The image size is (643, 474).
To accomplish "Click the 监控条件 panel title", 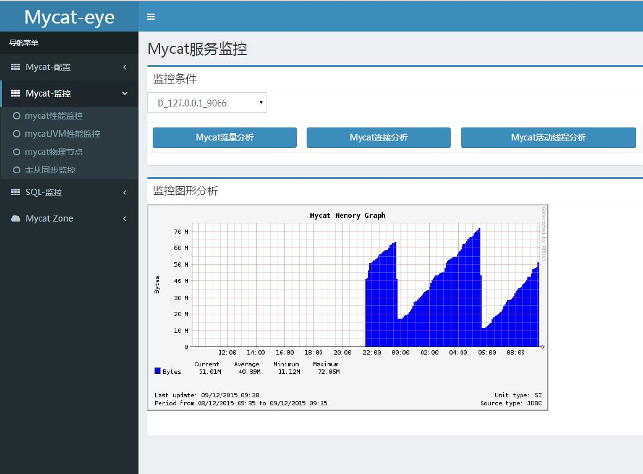I will pyautogui.click(x=175, y=79).
